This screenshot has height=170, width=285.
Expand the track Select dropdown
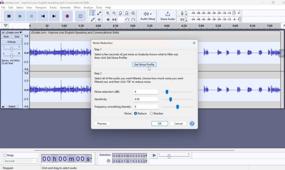pos(12,106)
